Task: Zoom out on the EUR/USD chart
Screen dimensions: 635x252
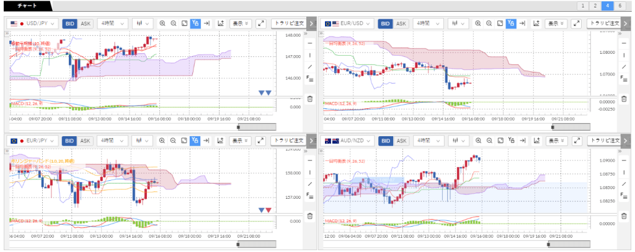Action: click(489, 24)
